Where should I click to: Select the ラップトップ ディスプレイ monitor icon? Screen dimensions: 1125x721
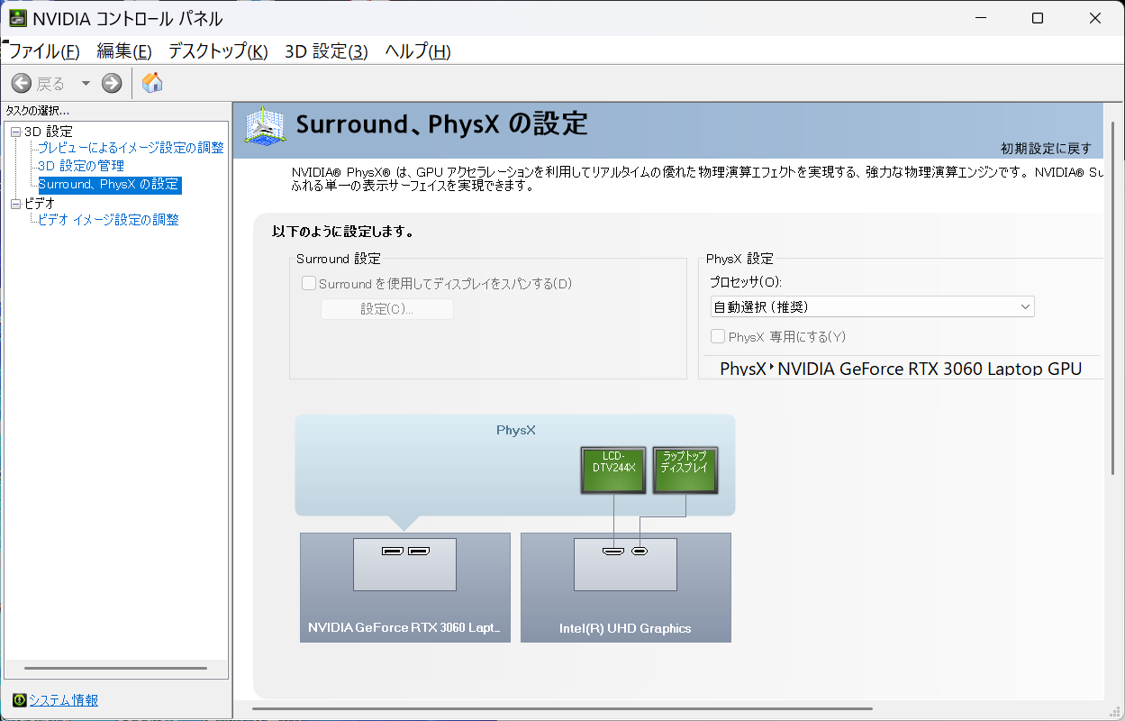click(685, 470)
